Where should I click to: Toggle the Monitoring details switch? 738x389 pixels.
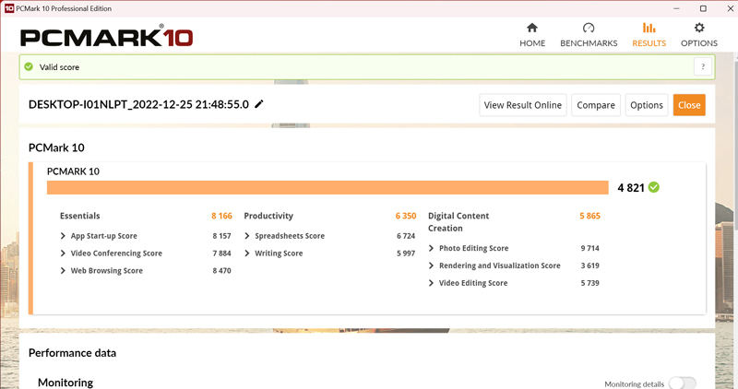click(683, 383)
